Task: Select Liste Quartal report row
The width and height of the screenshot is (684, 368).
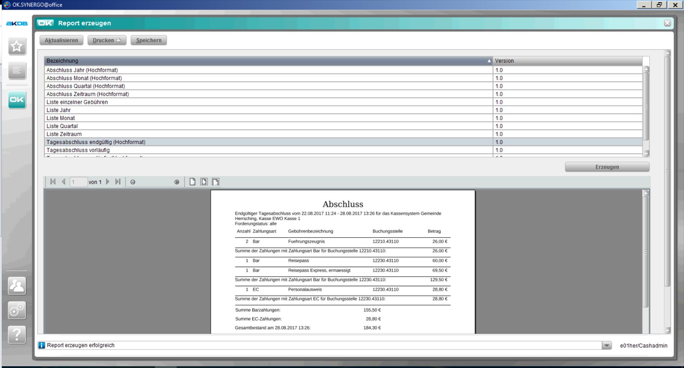Action: pos(62,126)
